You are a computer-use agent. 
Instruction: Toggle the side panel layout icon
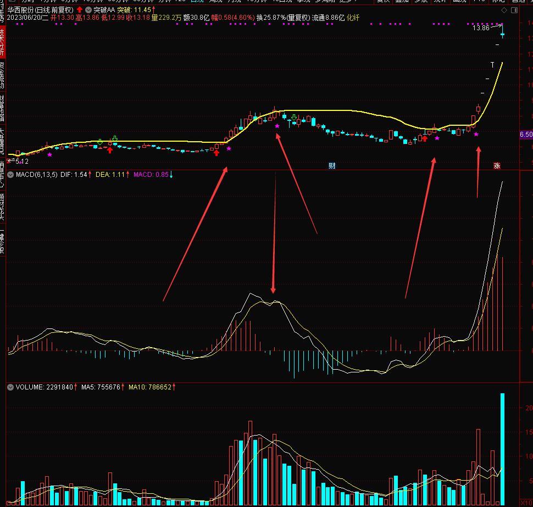point(514,10)
